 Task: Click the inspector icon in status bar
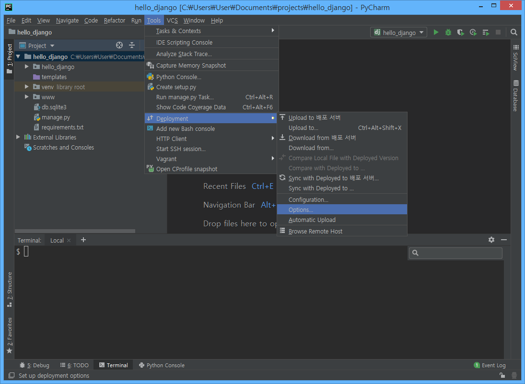click(x=514, y=375)
